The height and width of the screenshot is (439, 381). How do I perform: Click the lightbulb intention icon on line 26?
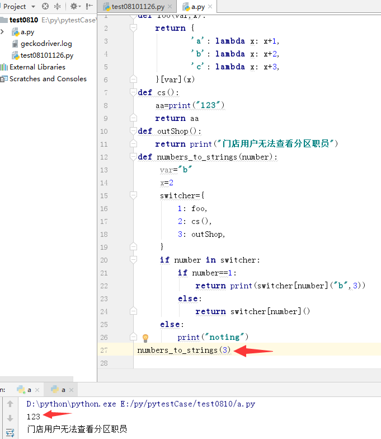(x=145, y=338)
